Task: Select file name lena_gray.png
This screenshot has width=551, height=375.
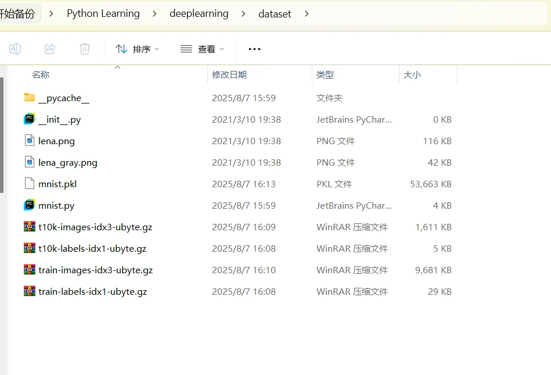Action: pos(68,163)
